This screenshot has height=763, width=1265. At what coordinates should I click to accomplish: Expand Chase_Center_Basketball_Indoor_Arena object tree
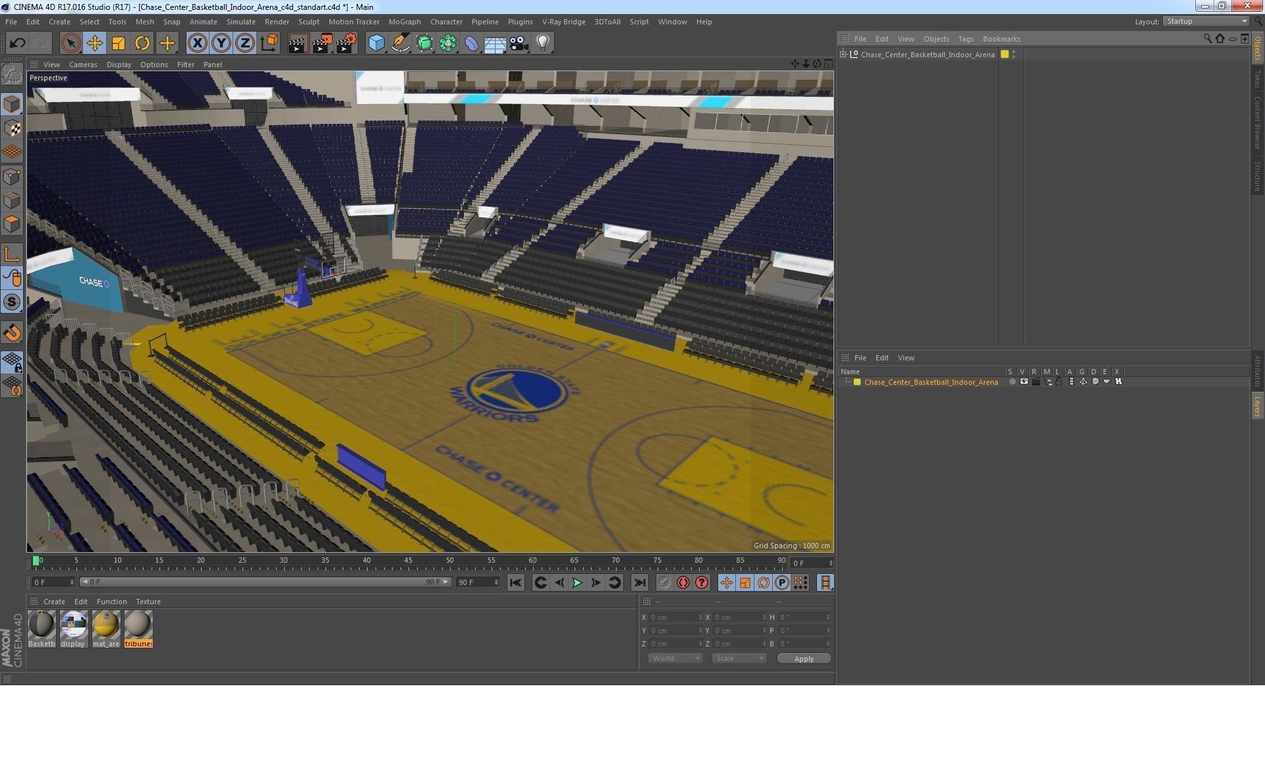click(843, 54)
